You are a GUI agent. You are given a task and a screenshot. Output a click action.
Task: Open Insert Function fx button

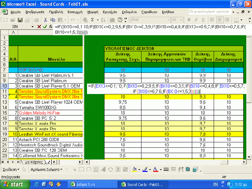click(51, 27)
